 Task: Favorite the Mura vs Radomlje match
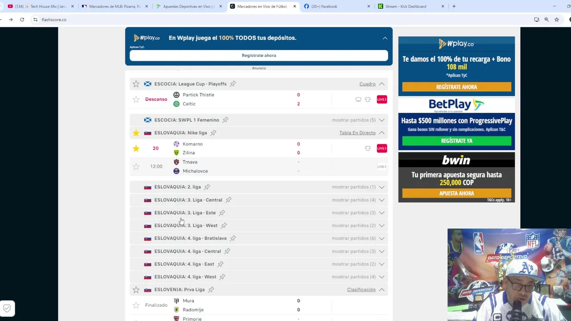[x=136, y=305]
